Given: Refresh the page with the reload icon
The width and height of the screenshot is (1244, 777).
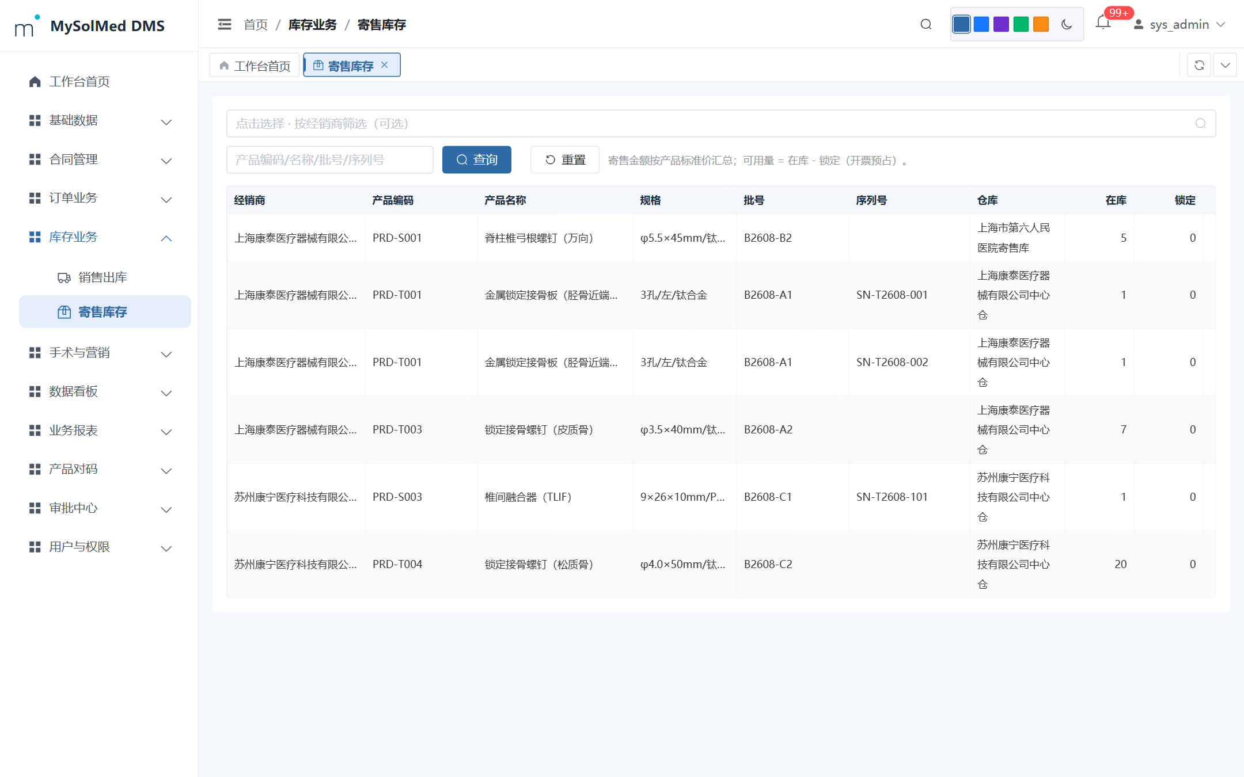Looking at the screenshot, I should (x=1199, y=65).
